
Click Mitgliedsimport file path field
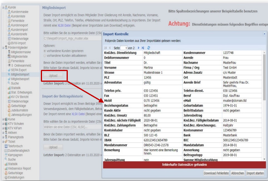pyautogui.click(x=73, y=39)
